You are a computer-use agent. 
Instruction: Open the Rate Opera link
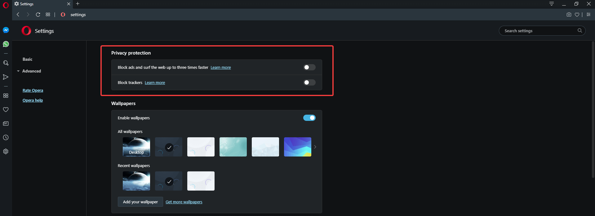pyautogui.click(x=33, y=90)
